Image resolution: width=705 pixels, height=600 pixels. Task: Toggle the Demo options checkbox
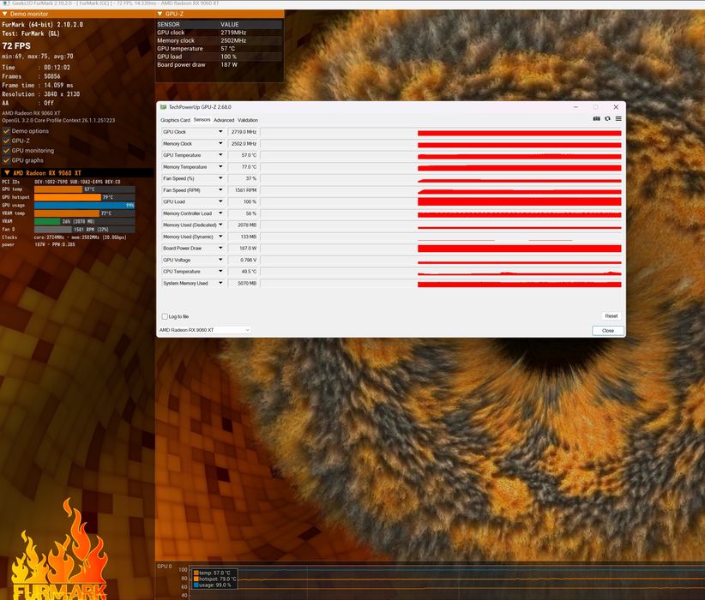(6, 131)
